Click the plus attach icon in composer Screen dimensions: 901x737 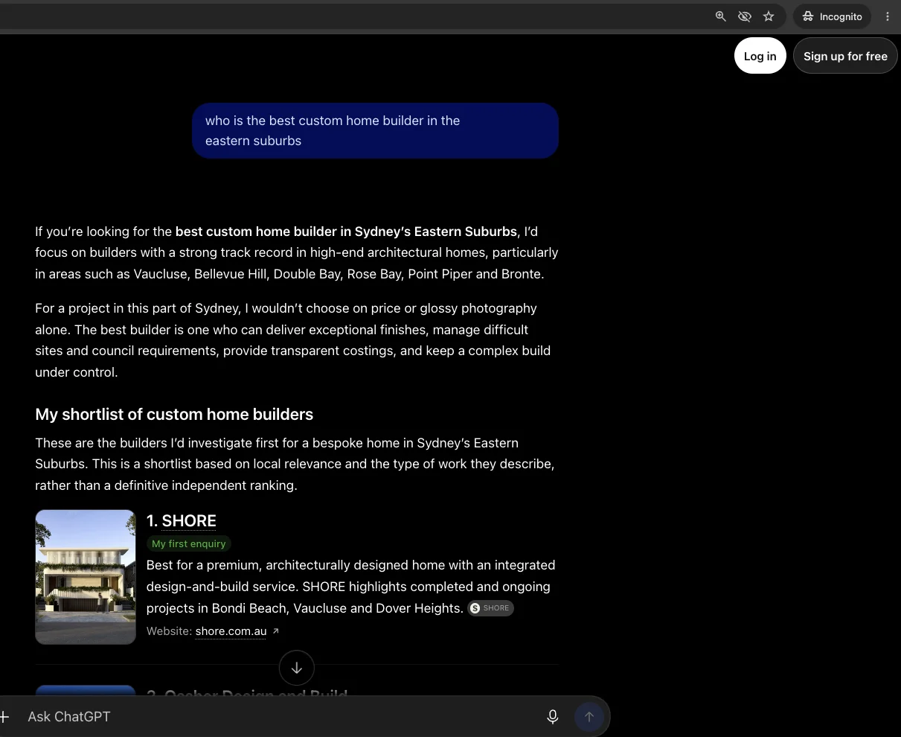tap(4, 717)
